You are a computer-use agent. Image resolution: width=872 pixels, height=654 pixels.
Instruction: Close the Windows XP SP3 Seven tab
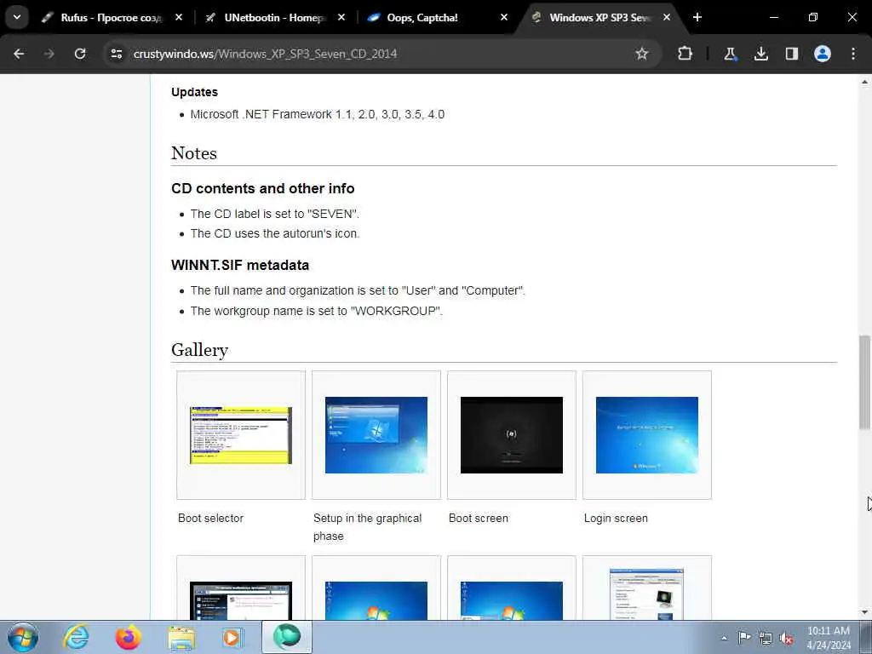(x=667, y=17)
